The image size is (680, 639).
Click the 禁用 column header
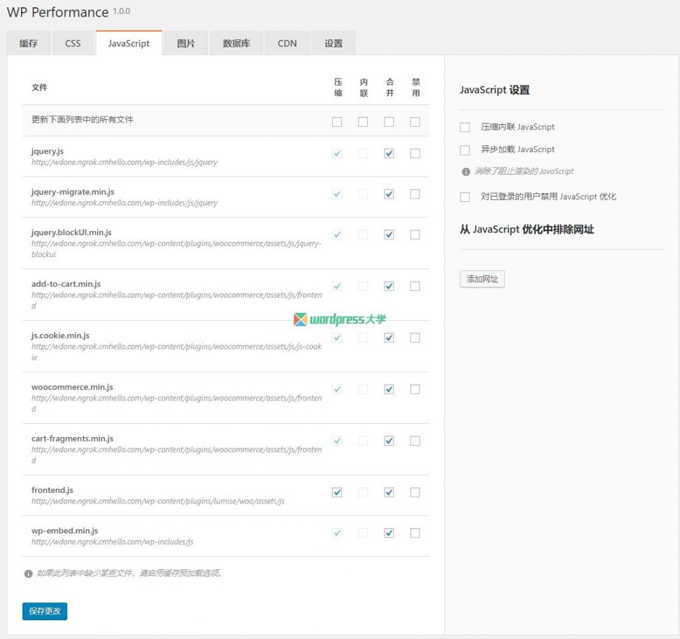coord(416,87)
